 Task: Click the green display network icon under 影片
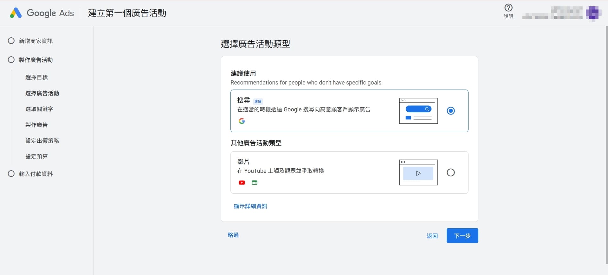click(x=255, y=183)
